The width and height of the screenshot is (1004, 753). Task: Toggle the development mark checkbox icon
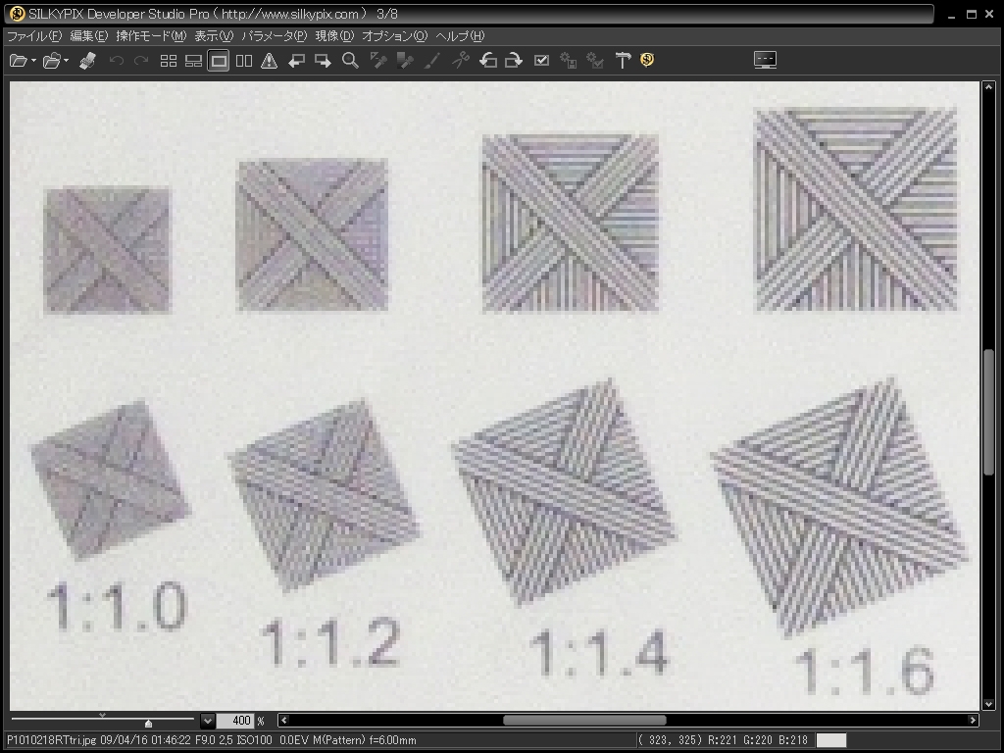click(541, 61)
